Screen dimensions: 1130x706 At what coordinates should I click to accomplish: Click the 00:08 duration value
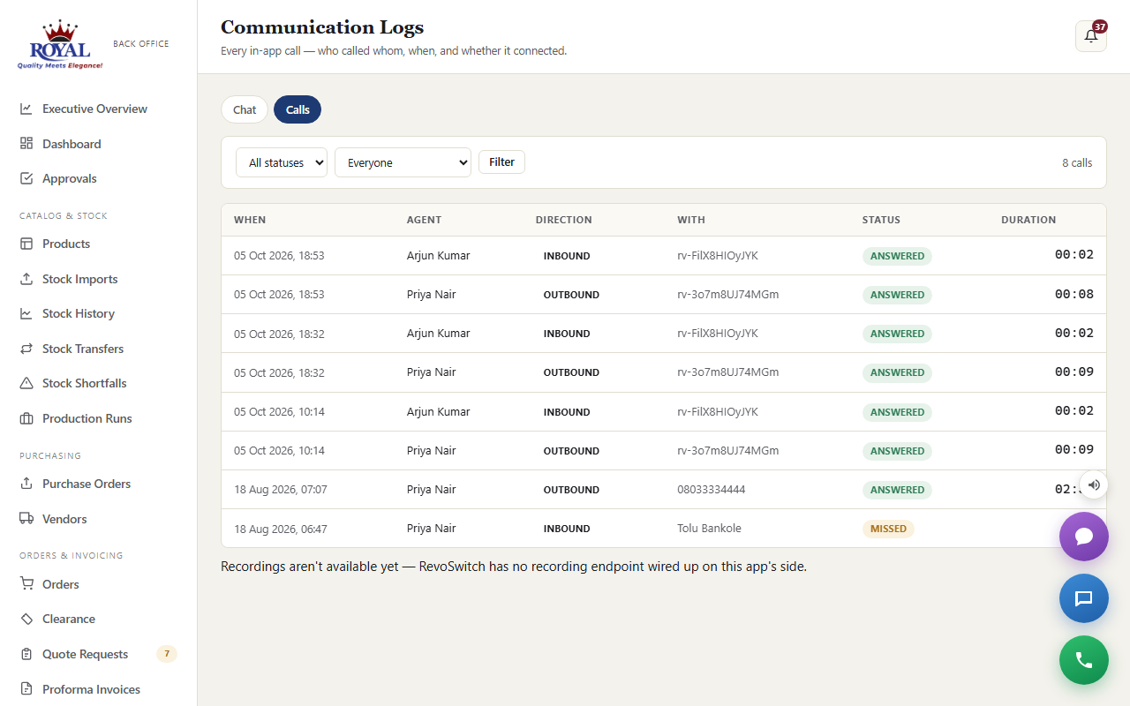tap(1073, 294)
